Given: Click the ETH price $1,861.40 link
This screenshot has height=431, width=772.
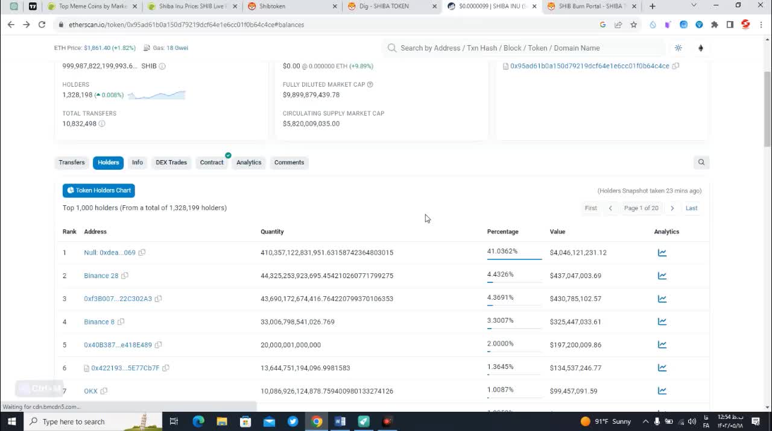Looking at the screenshot, I should (x=110, y=48).
